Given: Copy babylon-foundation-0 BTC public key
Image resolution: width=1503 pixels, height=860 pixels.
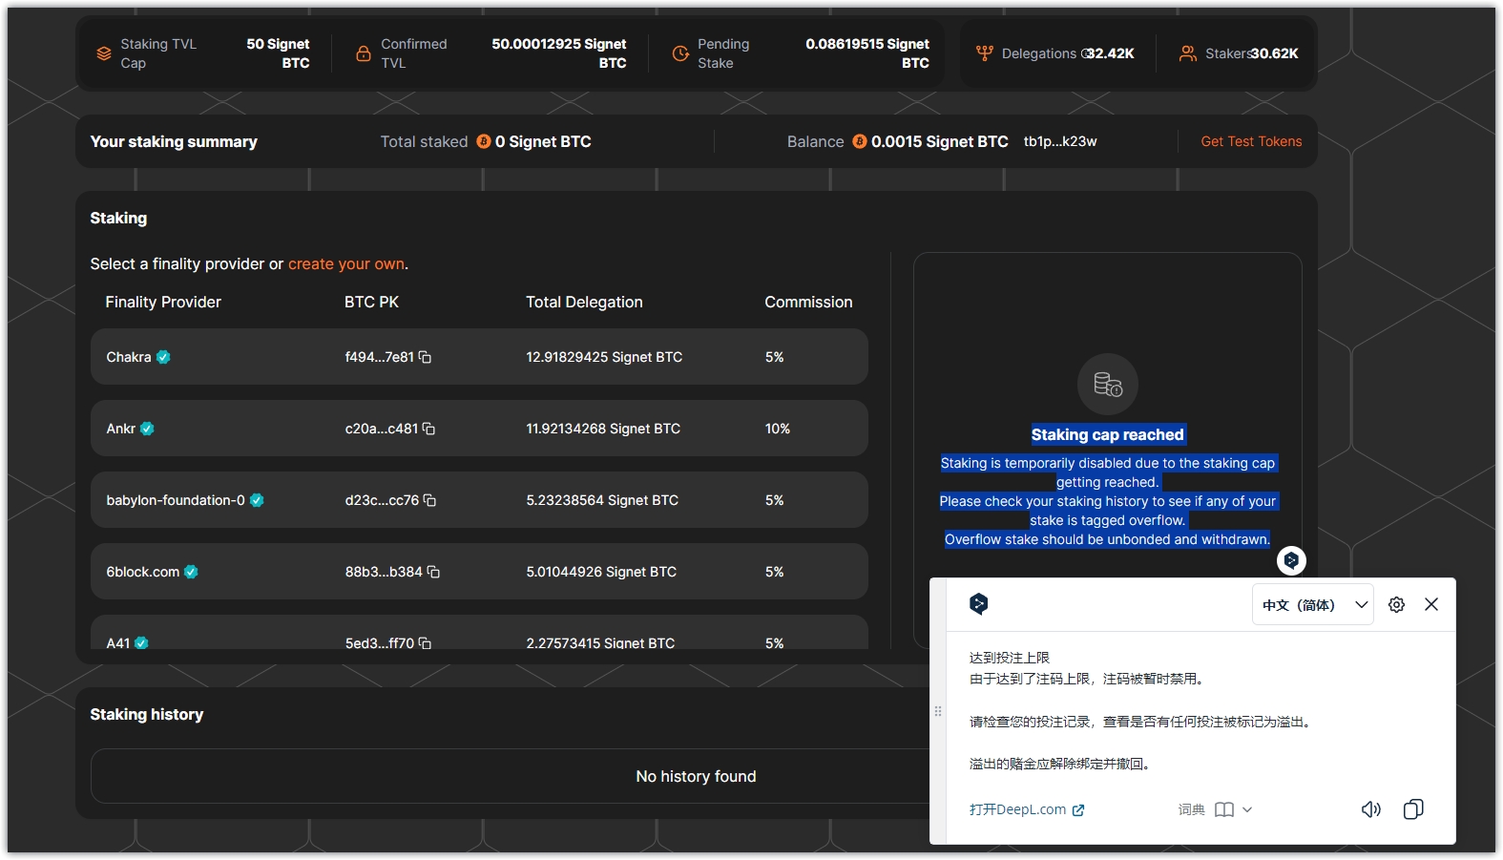Looking at the screenshot, I should pos(430,500).
